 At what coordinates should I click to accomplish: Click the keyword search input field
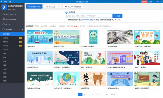coord(89,16)
